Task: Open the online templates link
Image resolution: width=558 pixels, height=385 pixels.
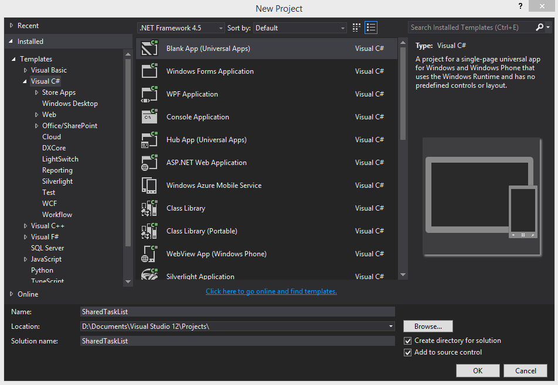Action: (x=271, y=291)
